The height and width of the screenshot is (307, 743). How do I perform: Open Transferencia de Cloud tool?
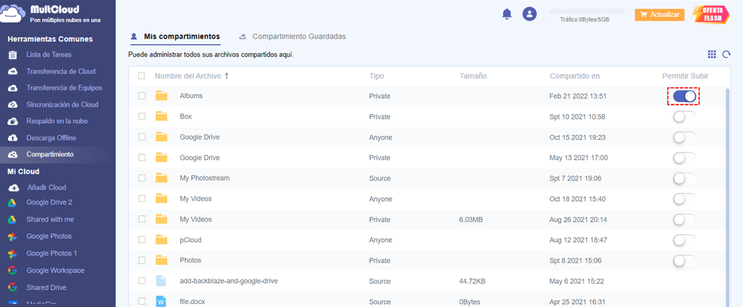60,72
